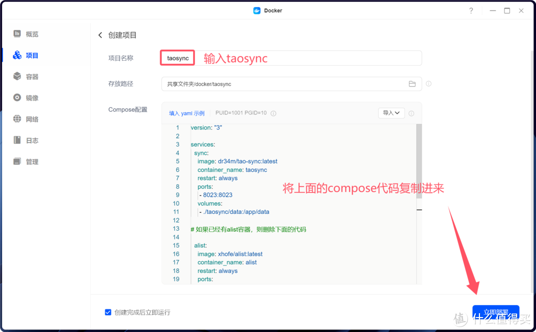Click the 填入yaml示例 sample link

coord(187,113)
